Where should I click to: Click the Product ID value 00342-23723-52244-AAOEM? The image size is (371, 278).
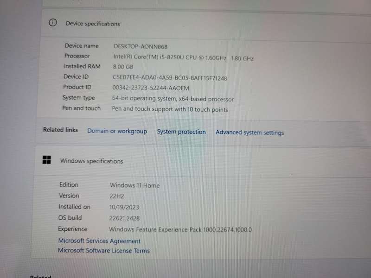150,88
